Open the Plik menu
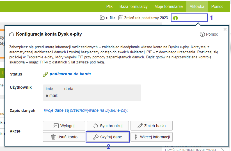This screenshot has width=231, height=151. (x=109, y=6)
